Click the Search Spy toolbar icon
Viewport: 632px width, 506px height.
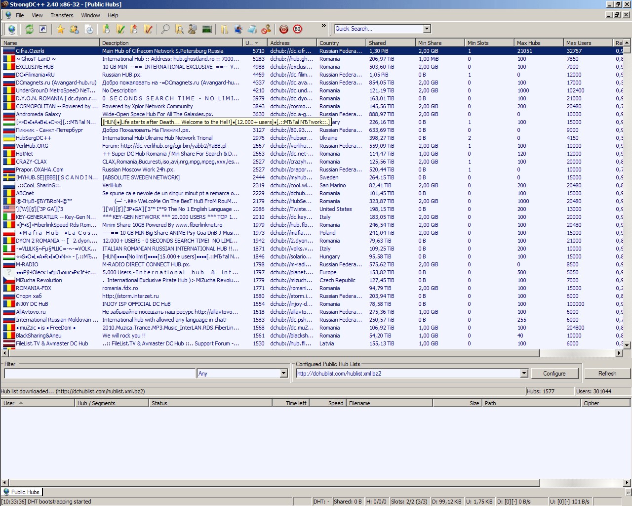pyautogui.click(x=193, y=29)
